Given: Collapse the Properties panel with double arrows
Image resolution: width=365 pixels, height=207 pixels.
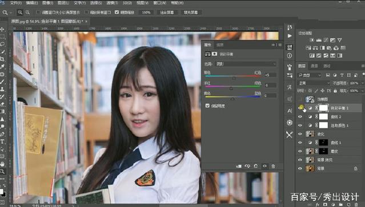Looking at the screenshot, I should pos(273,44).
